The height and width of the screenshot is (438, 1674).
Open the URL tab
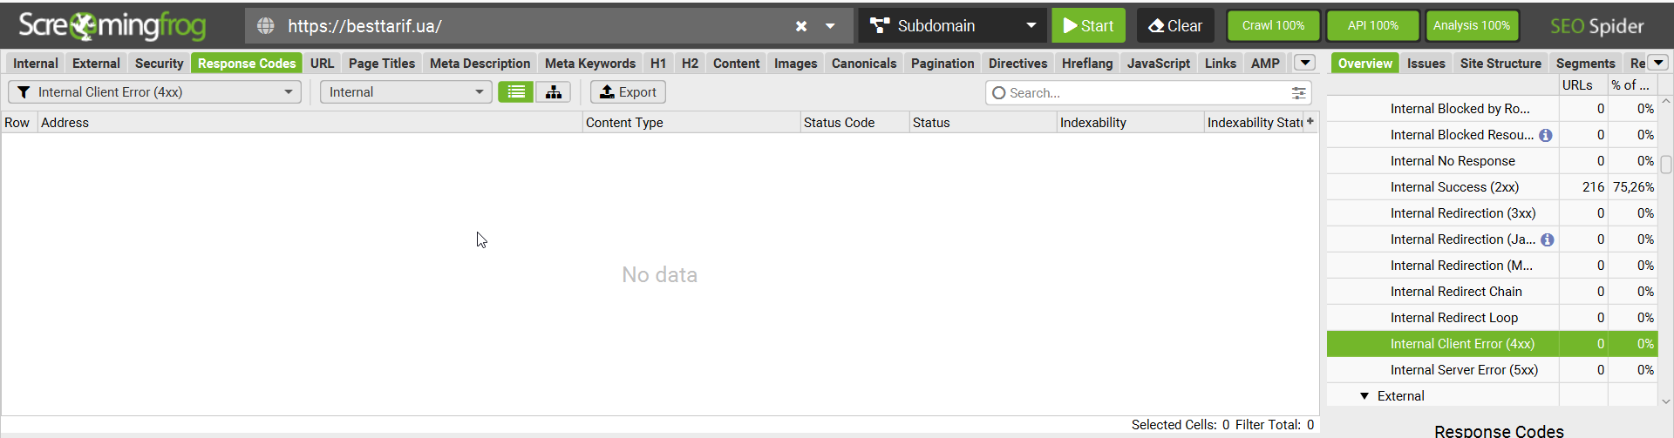click(x=322, y=63)
